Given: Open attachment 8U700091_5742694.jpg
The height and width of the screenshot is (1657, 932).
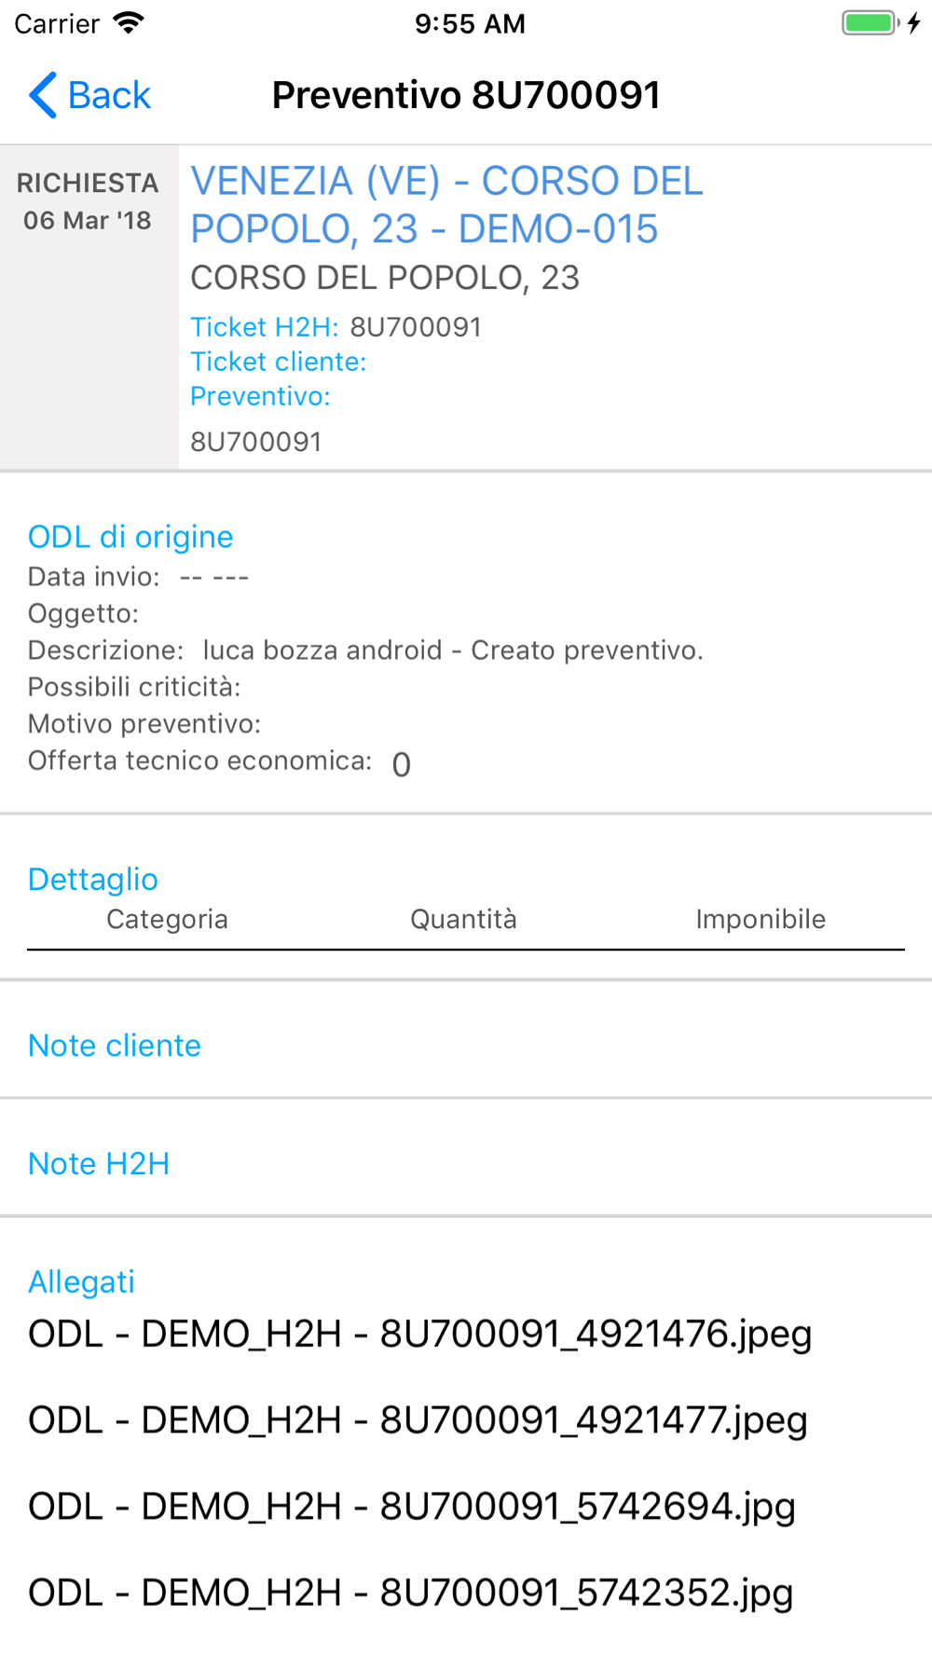Looking at the screenshot, I should tap(412, 1507).
